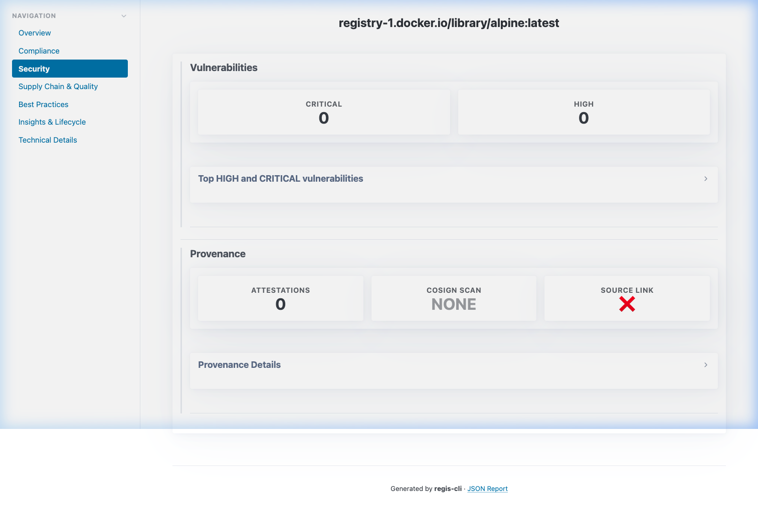This screenshot has width=758, height=510.
Task: Click the red X Source Link indicator
Action: tap(627, 304)
